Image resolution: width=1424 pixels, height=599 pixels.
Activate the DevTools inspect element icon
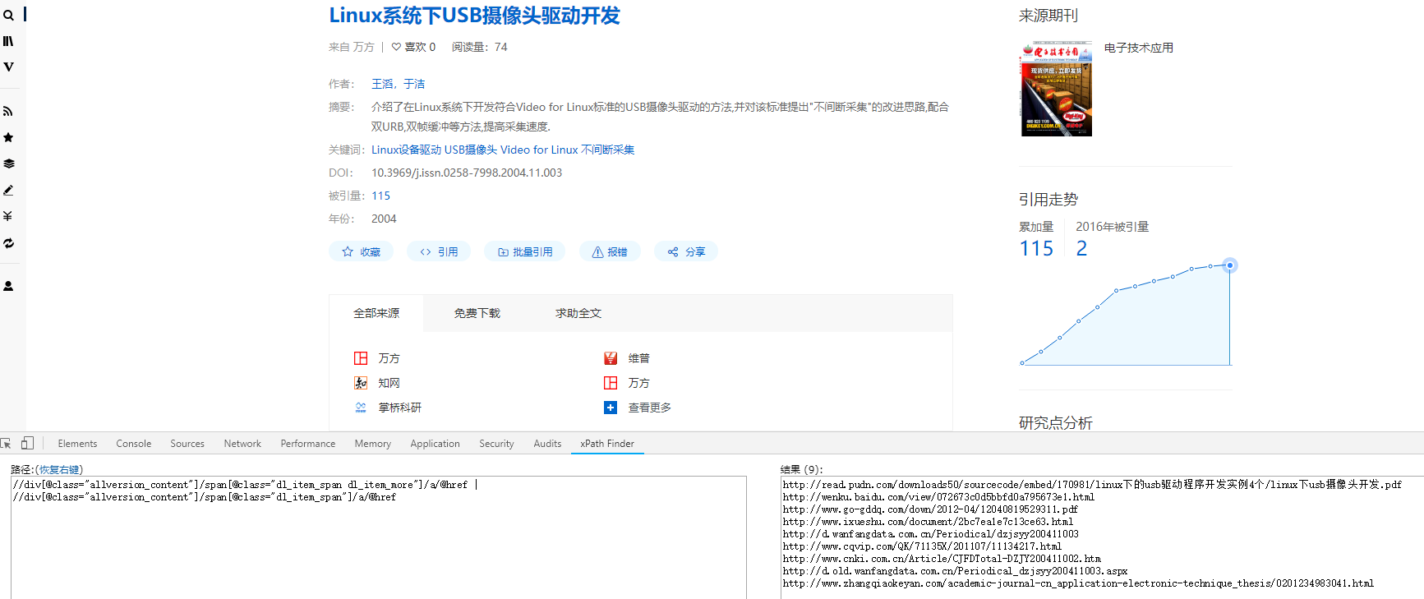[7, 443]
